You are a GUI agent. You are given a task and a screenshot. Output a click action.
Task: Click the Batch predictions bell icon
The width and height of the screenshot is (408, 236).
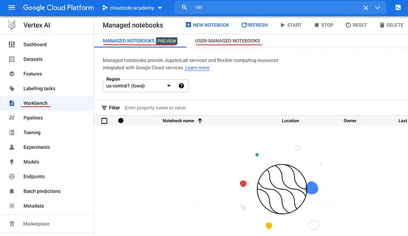[12, 191]
